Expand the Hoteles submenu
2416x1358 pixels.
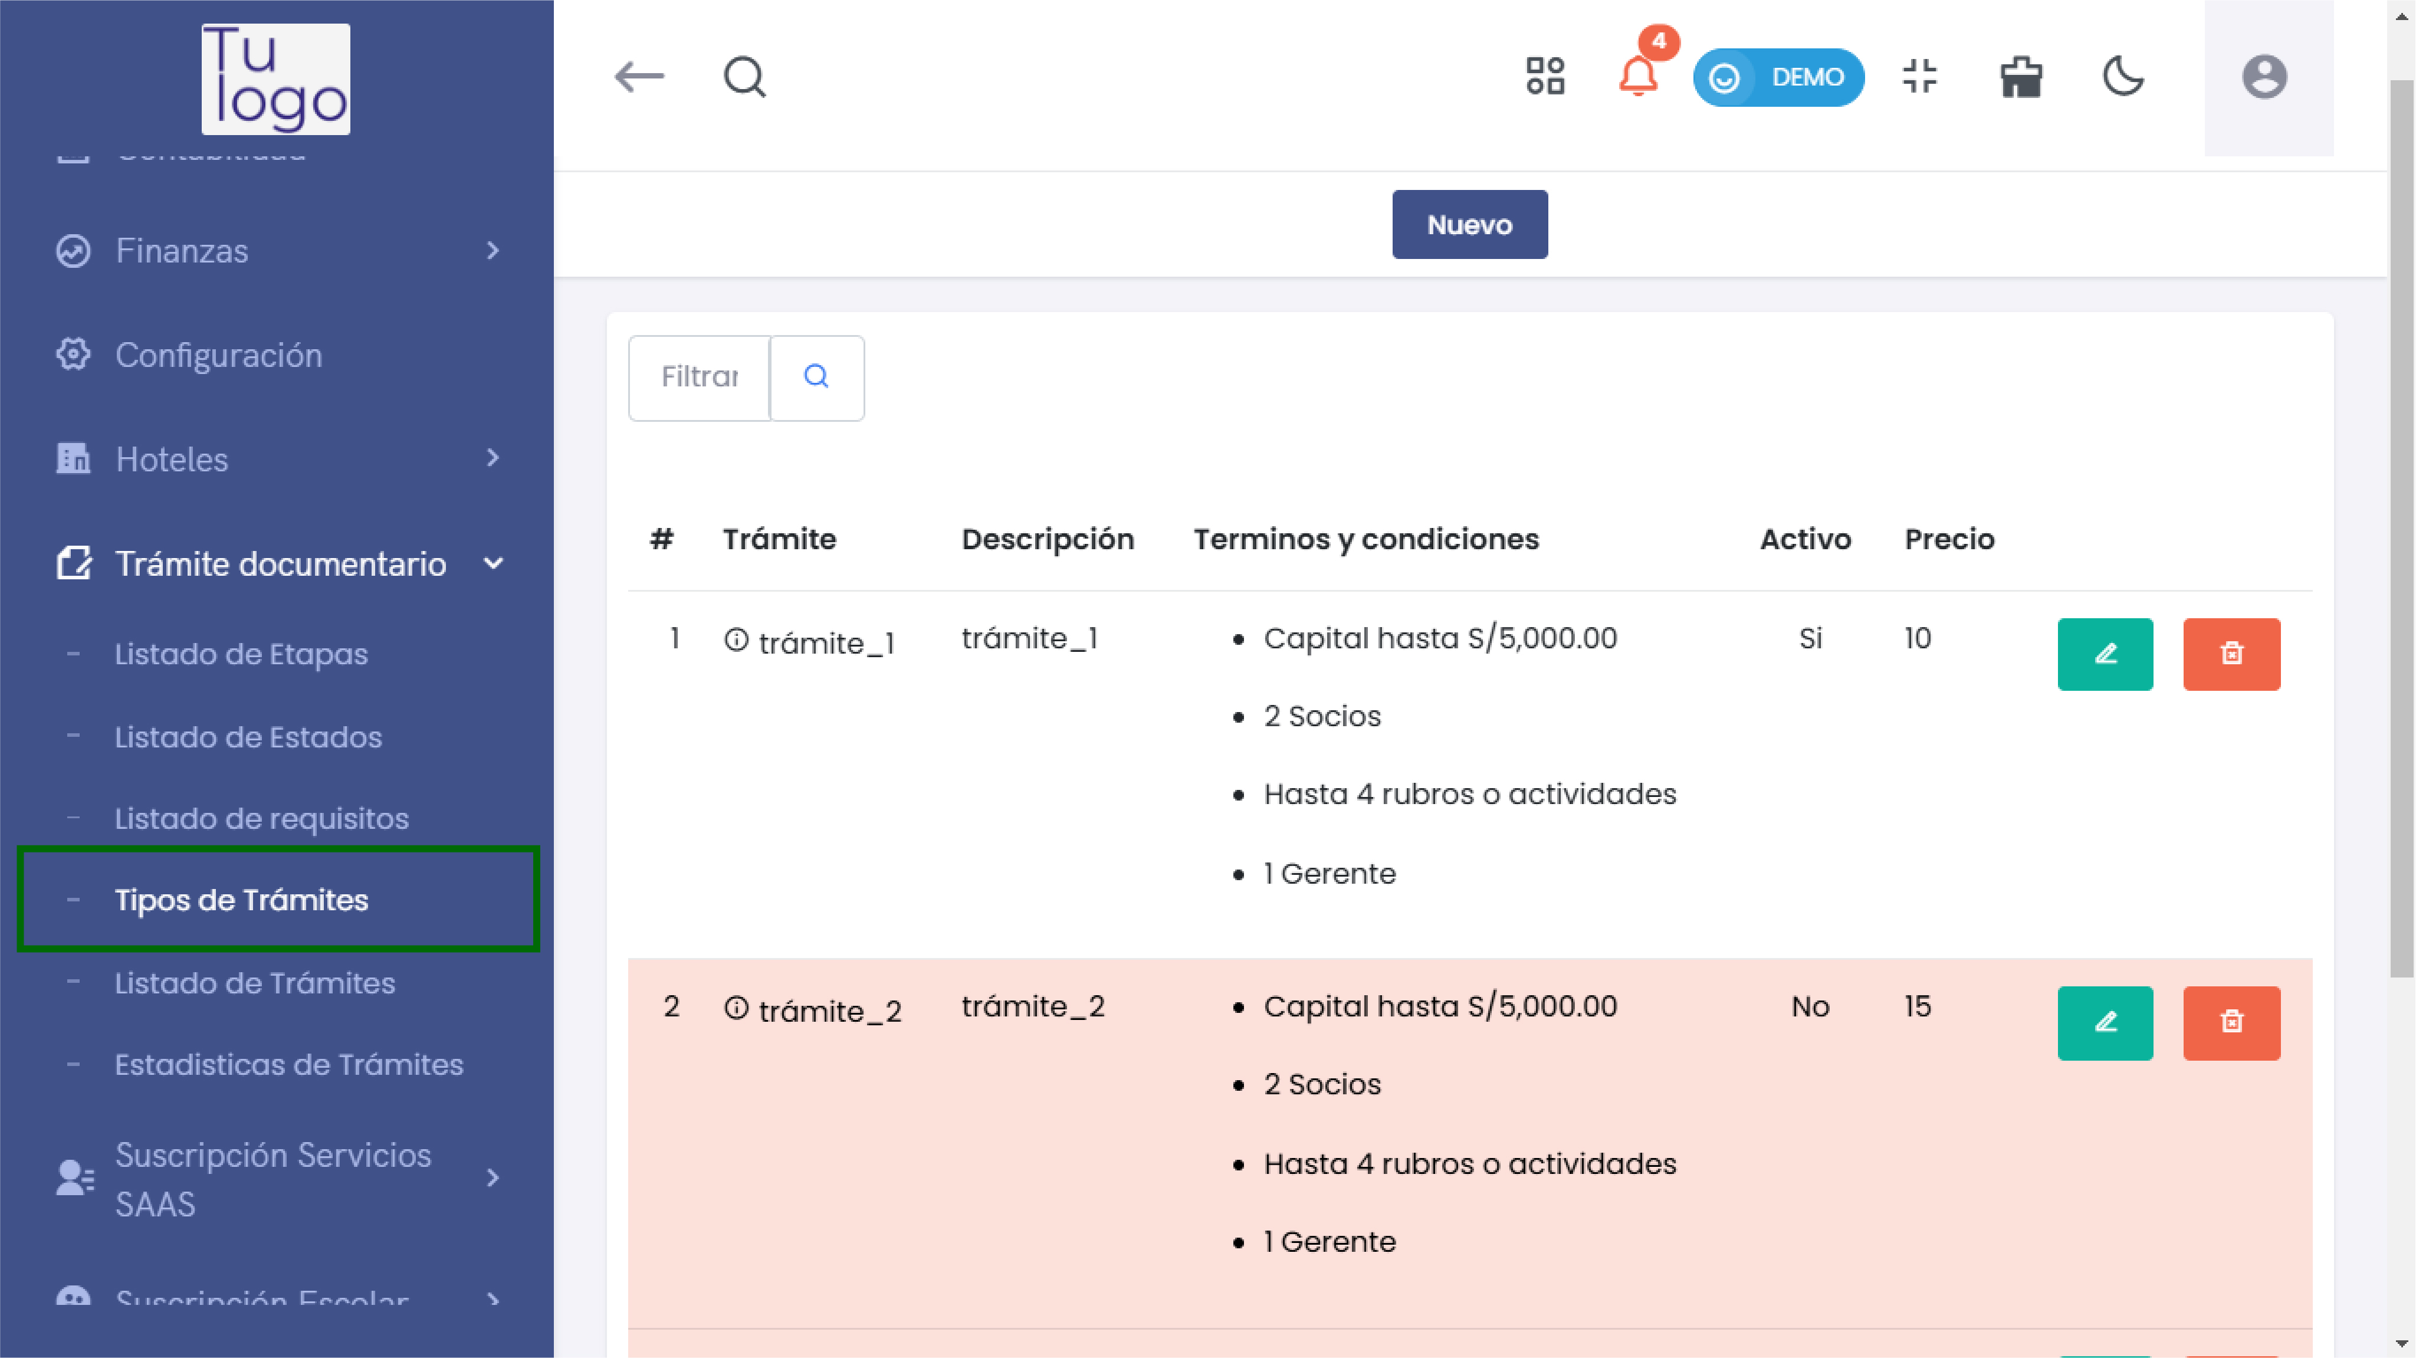click(494, 458)
